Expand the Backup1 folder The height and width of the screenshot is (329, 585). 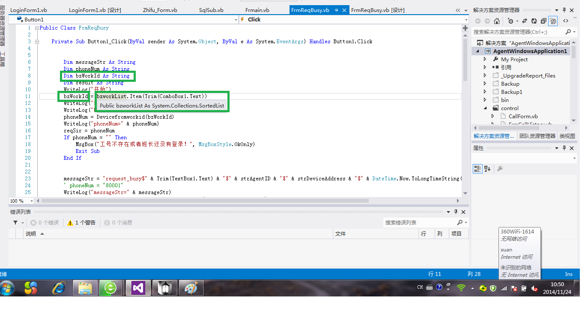tap(485, 92)
